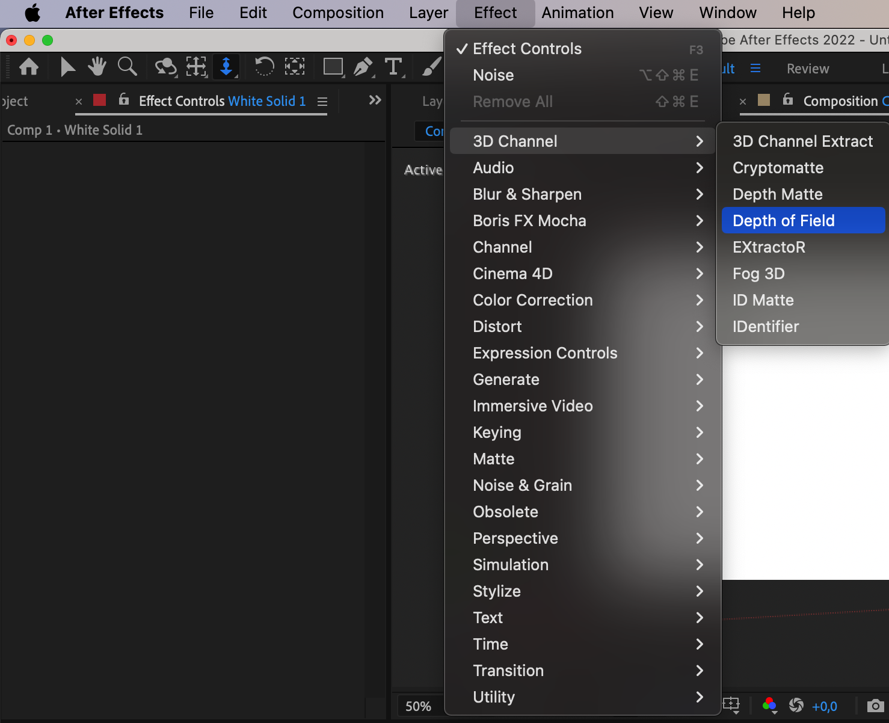
Task: Select the Orbit camera tool
Action: click(165, 67)
